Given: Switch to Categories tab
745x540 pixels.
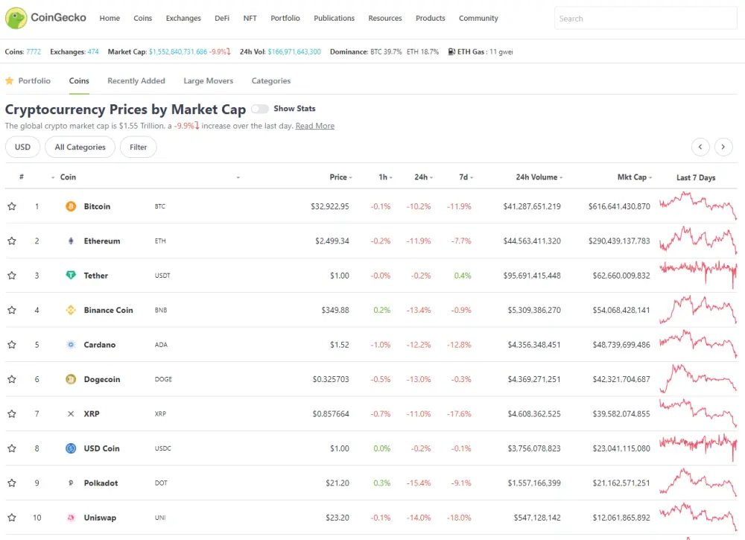Looking at the screenshot, I should [271, 80].
